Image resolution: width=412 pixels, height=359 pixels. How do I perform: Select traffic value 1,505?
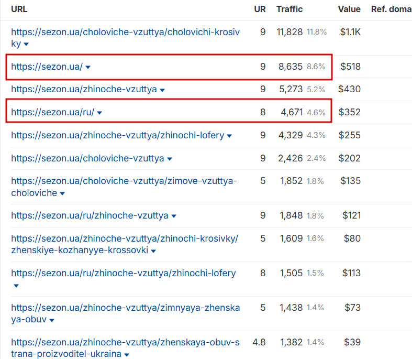coord(292,273)
